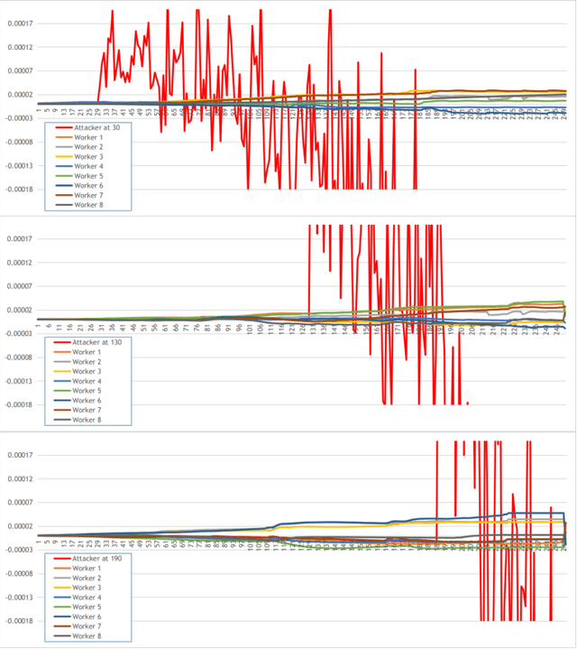Screen dimensions: 577x649
Task: Select Worker 6 in the bottom chart legend
Action: pos(88,617)
